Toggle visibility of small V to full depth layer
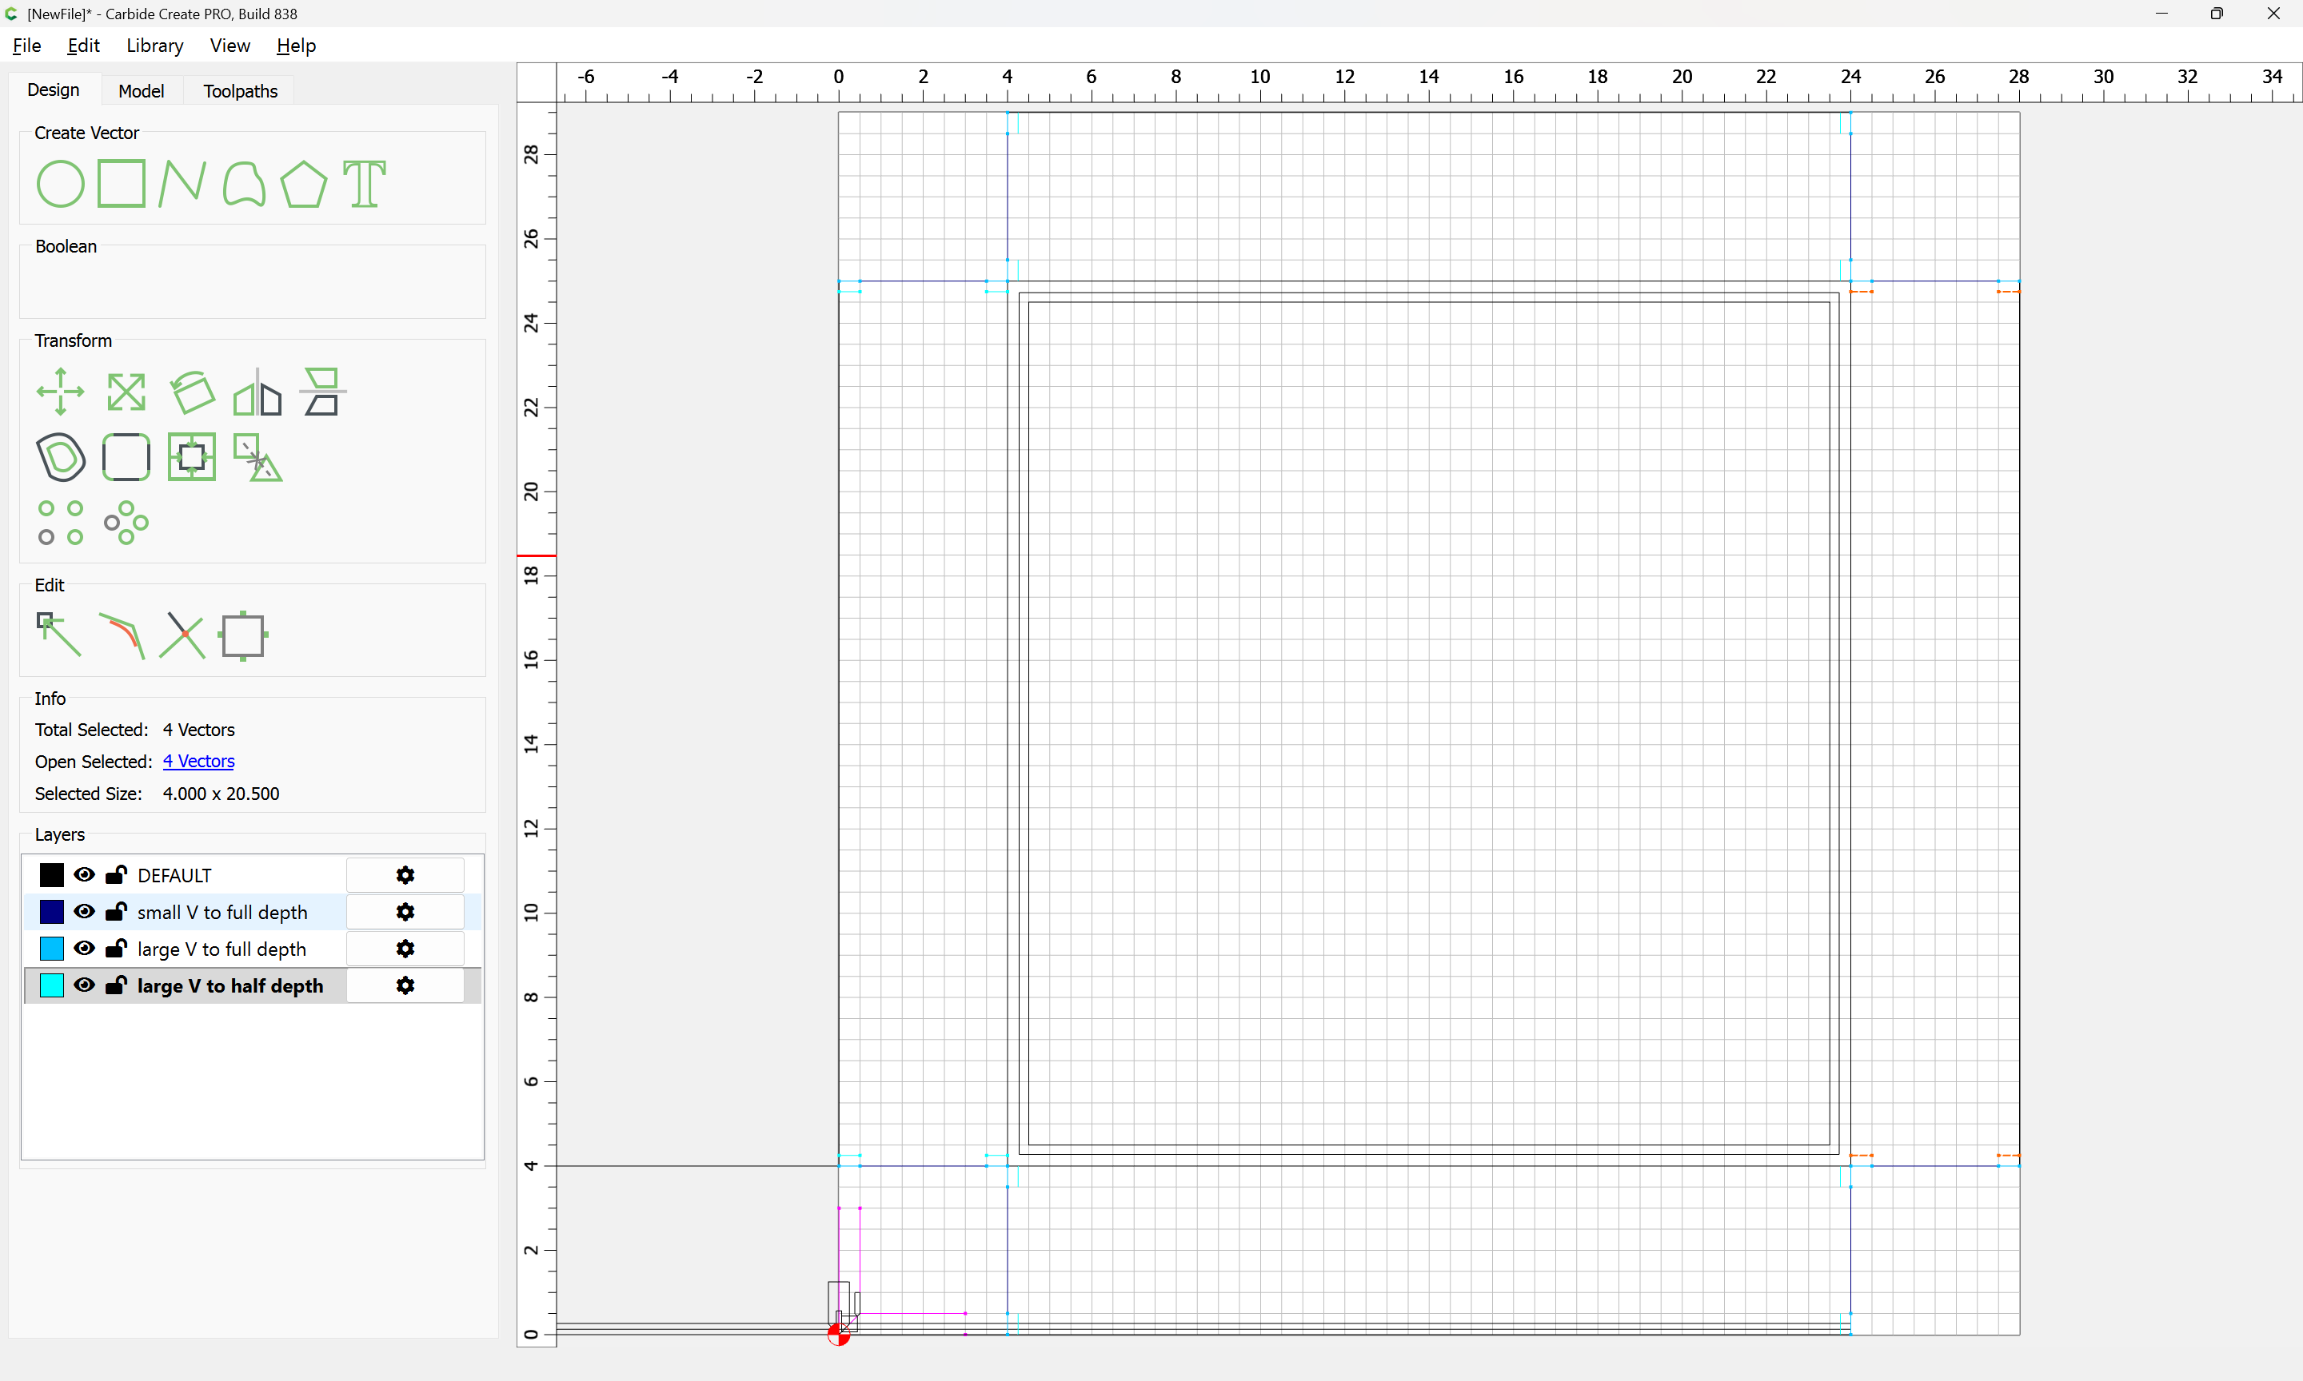 tap(84, 912)
